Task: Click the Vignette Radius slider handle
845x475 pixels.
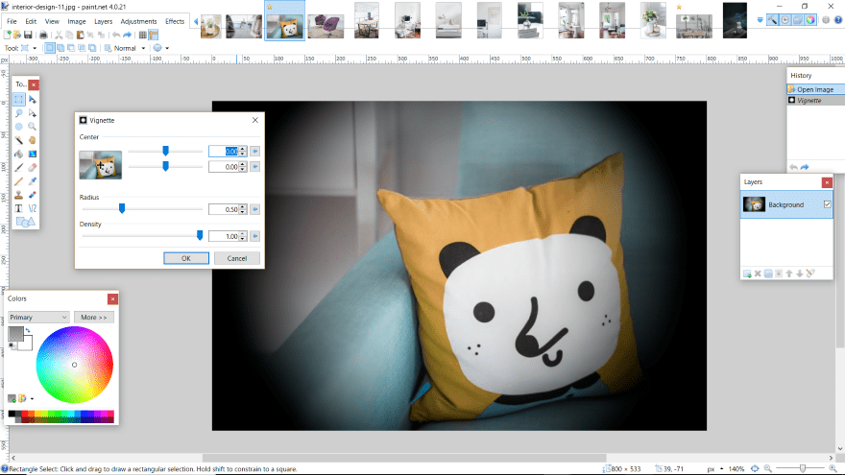Action: click(x=122, y=208)
